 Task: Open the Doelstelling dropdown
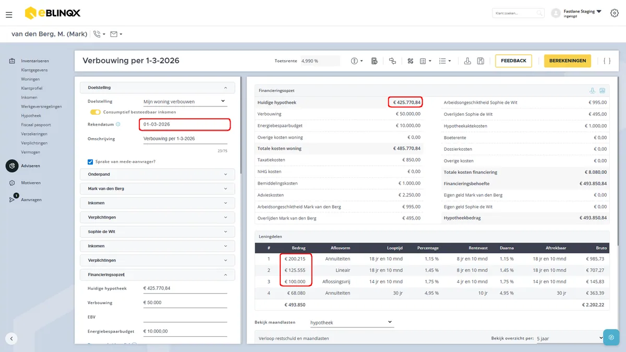(185, 101)
